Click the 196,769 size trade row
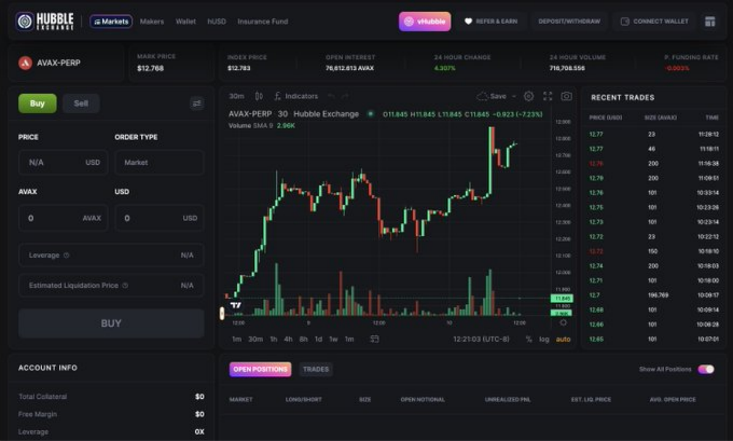Viewport: 733px width, 441px height. click(654, 295)
